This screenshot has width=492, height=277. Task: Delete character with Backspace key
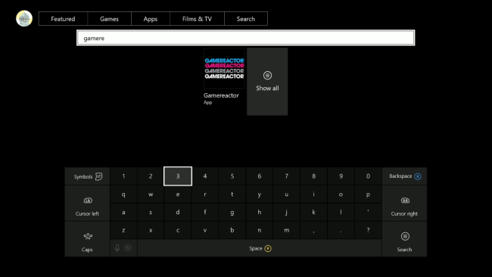[x=404, y=176]
